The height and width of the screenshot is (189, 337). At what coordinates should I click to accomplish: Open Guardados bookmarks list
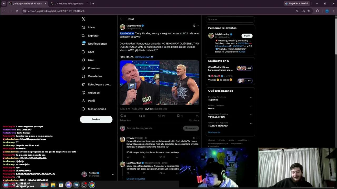pos(92,76)
